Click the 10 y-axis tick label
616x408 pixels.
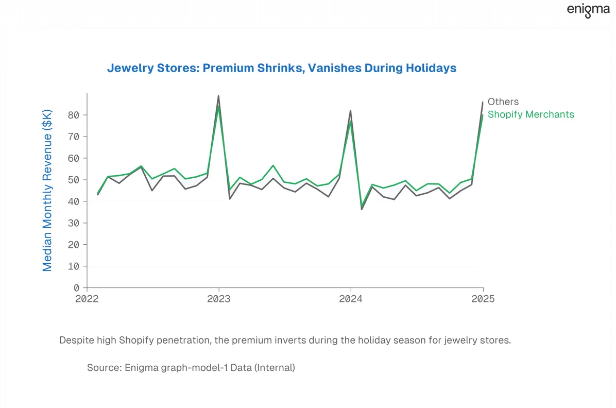74,266
